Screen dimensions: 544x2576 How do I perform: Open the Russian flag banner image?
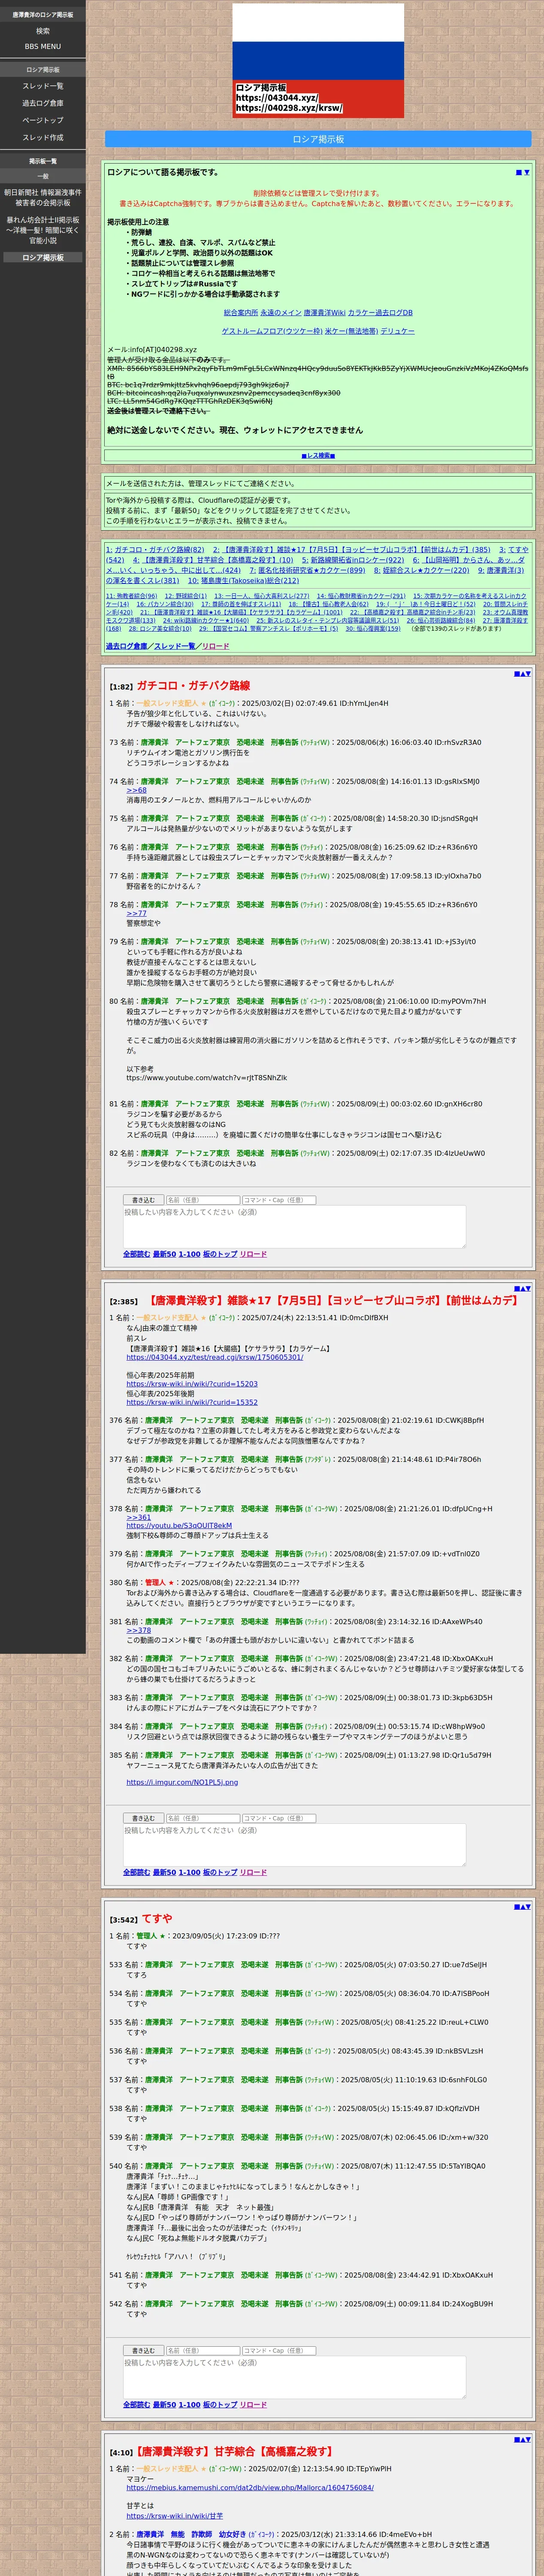[x=318, y=60]
